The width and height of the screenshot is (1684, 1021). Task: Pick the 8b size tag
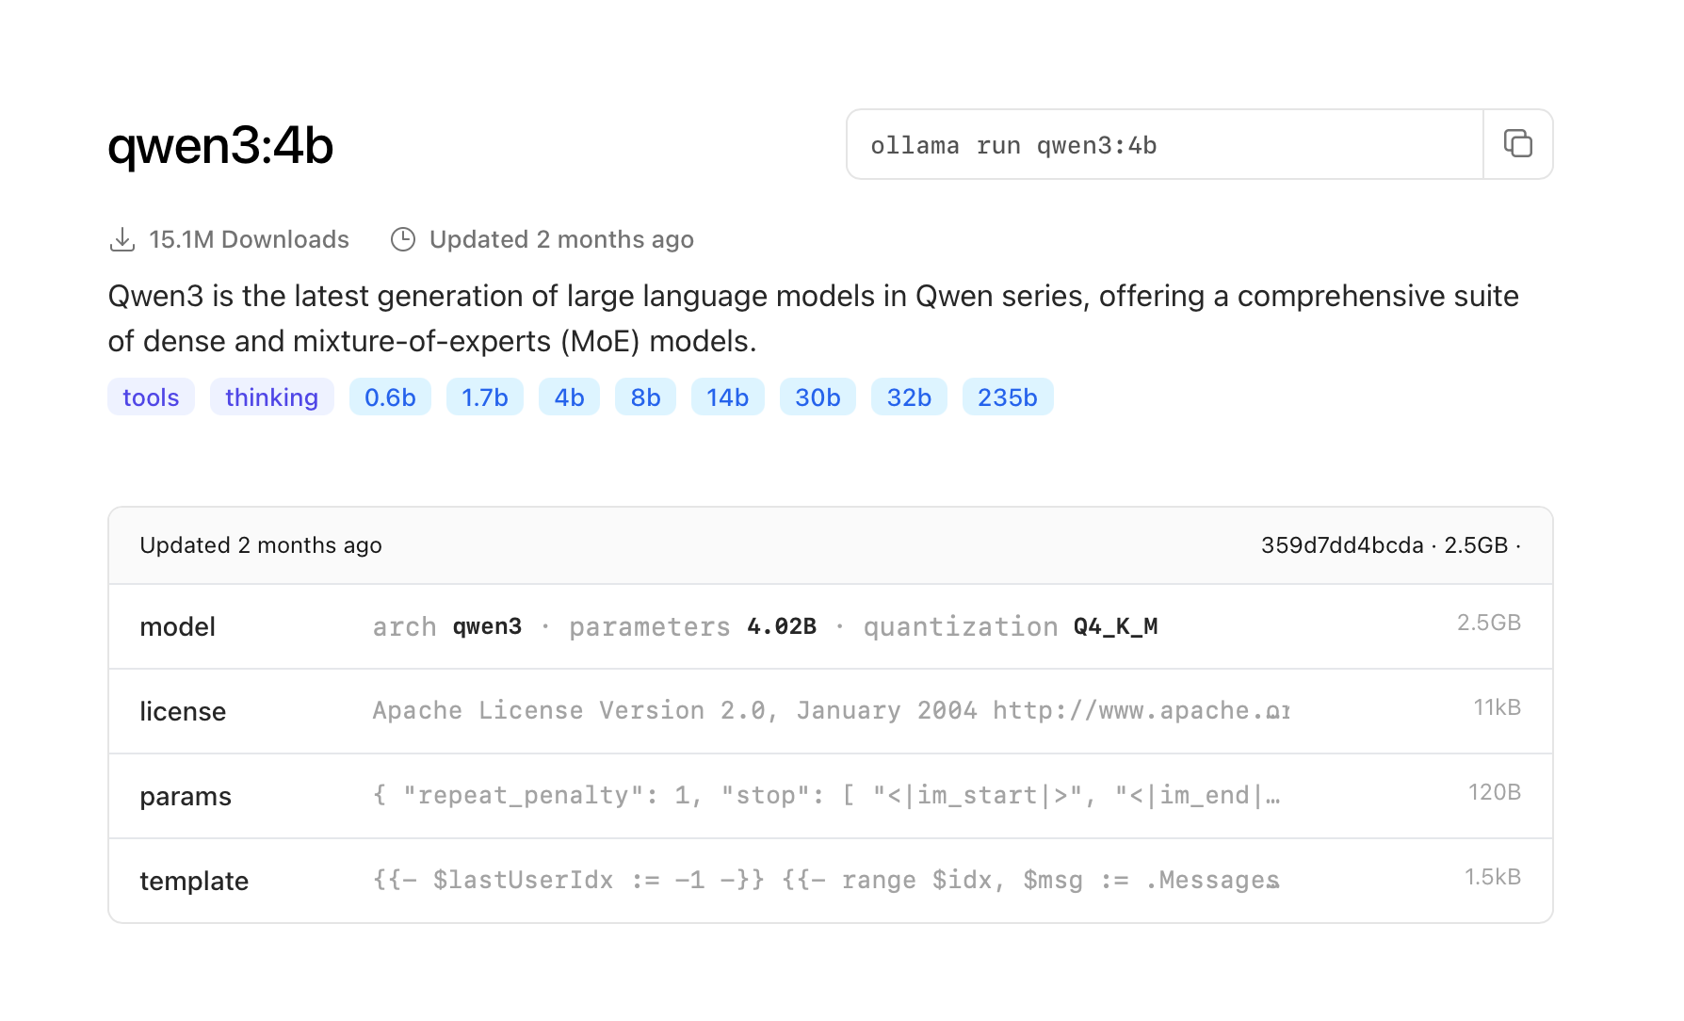pyautogui.click(x=645, y=397)
